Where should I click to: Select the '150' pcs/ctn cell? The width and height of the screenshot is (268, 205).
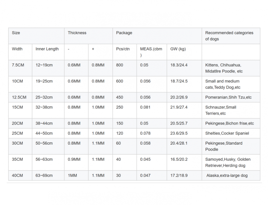125,123
